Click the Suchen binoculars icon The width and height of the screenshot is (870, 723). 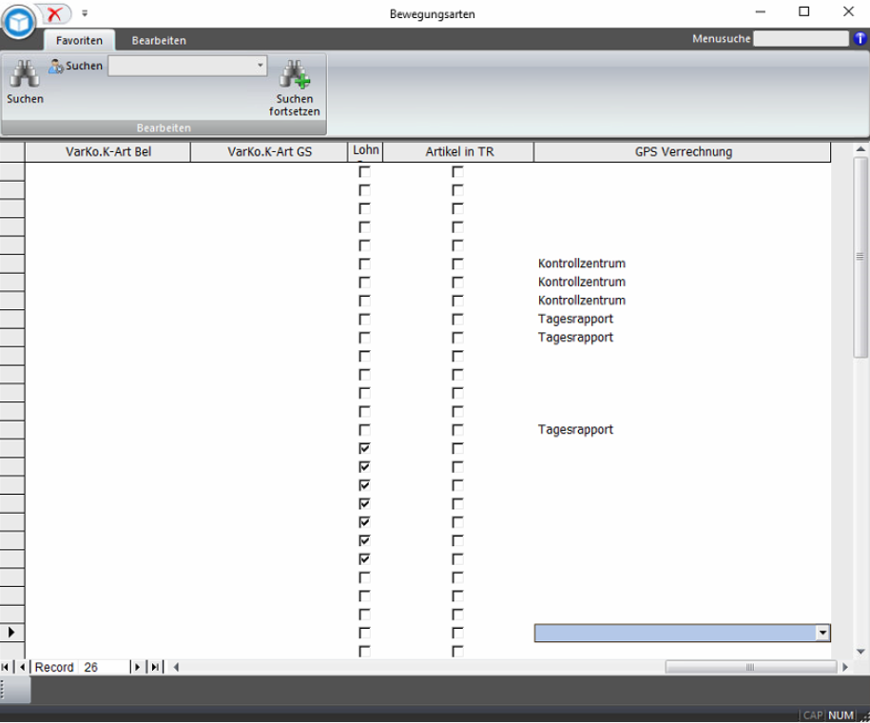click(25, 74)
